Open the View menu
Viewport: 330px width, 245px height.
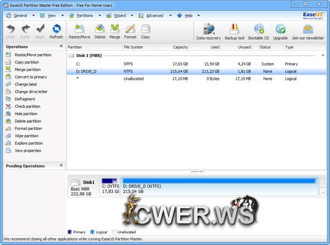tap(52, 15)
